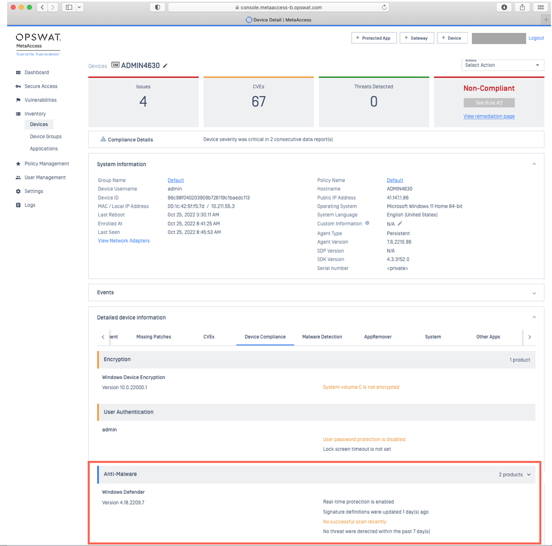
Task: Click the Threats Detected card
Action: (374, 102)
